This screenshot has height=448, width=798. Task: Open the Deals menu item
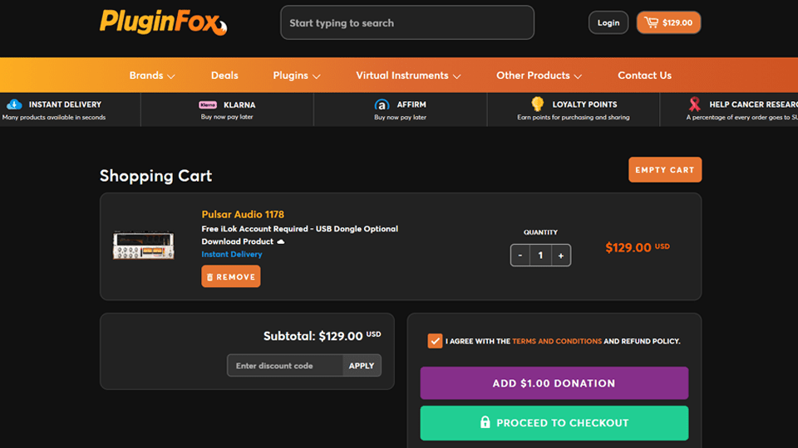point(224,75)
